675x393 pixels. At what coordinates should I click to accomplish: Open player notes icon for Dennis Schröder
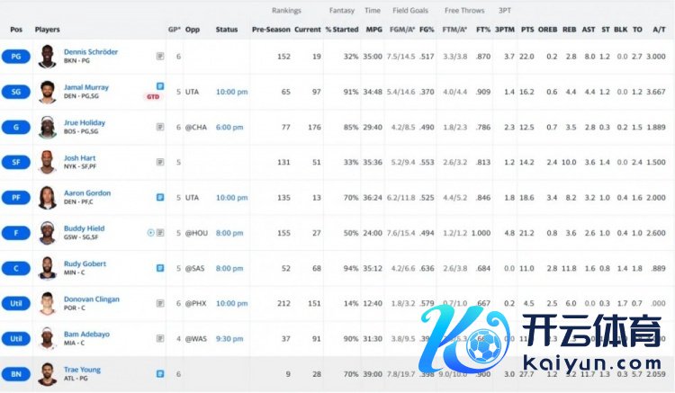point(160,57)
